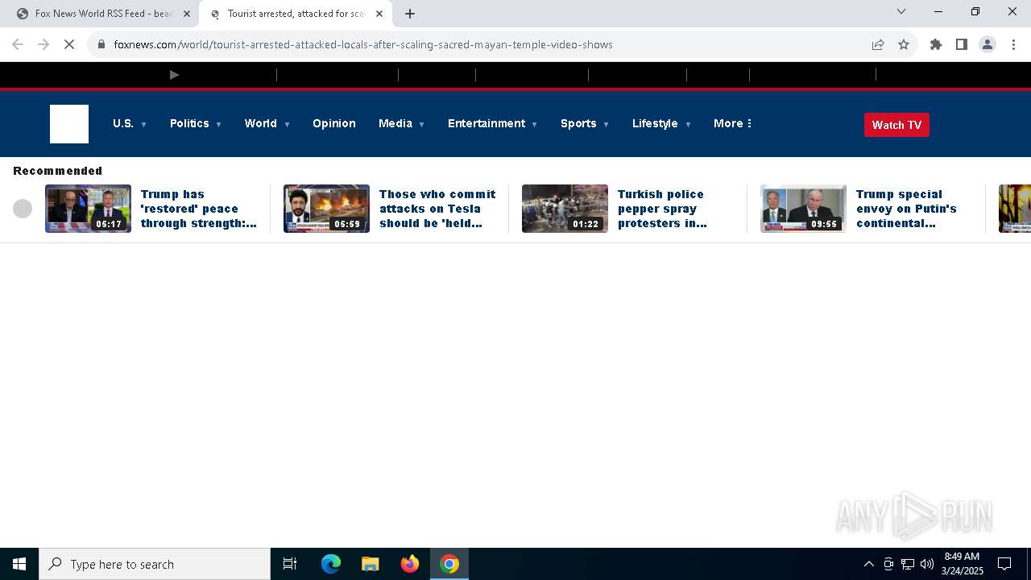Image resolution: width=1031 pixels, height=580 pixels.
Task: Play the 01:22 Turkish police video thumbnail
Action: click(565, 209)
